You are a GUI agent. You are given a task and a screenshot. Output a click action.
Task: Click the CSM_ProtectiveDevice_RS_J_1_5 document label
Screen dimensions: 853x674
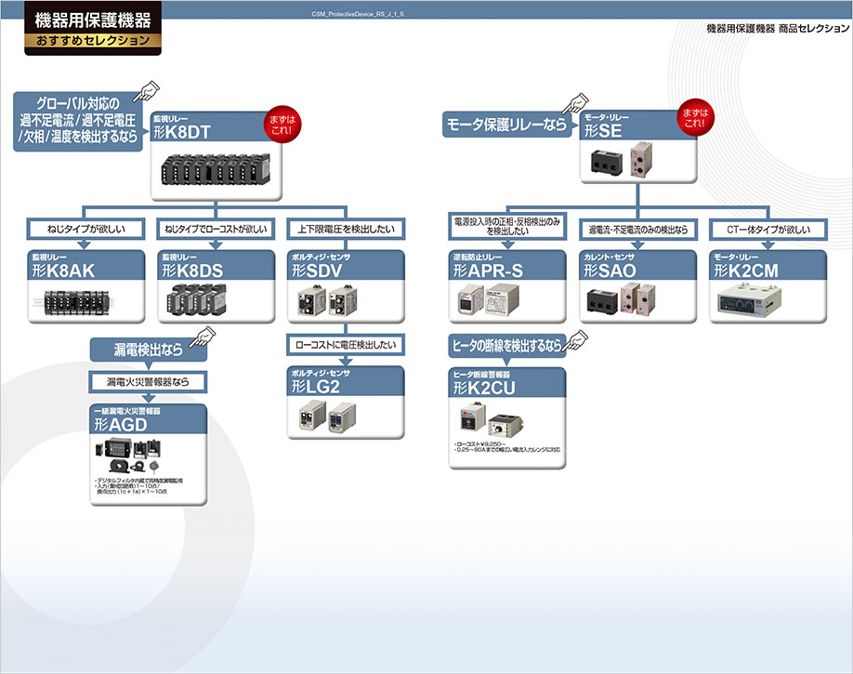[x=358, y=14]
